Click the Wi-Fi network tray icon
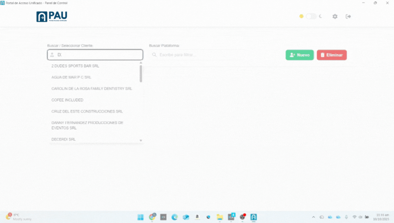Image resolution: width=394 pixels, height=223 pixels. tap(354, 217)
